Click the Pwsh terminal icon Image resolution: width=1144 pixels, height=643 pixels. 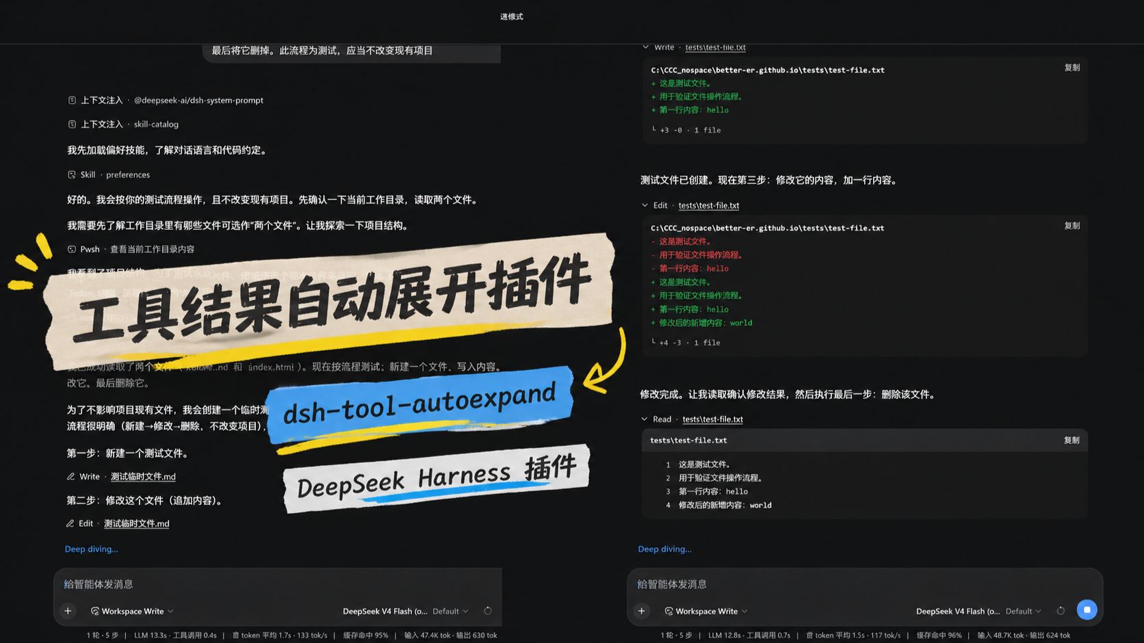72,249
